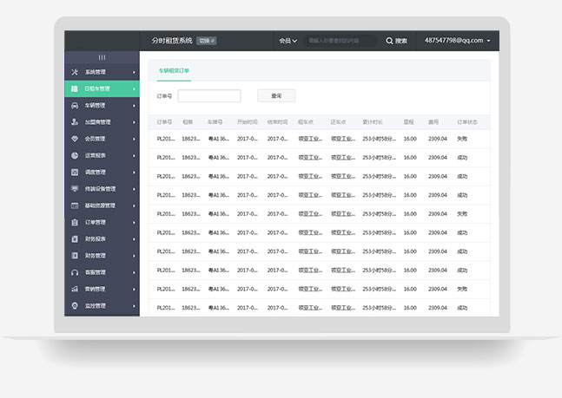Click the 客服管理 headset icon
The image size is (562, 398).
pyautogui.click(x=75, y=272)
